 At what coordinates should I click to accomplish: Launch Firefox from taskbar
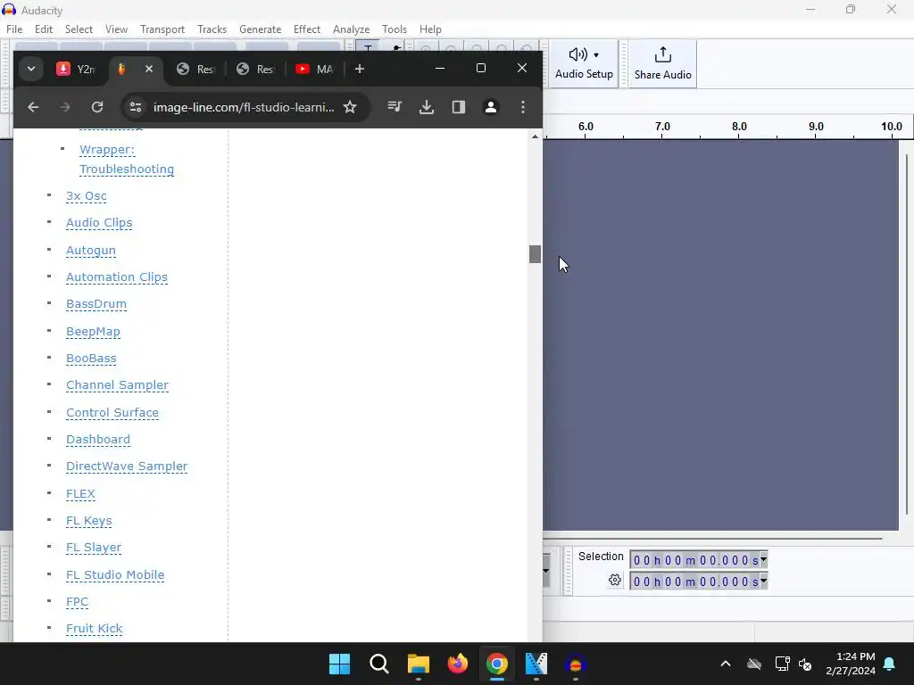pyautogui.click(x=458, y=664)
